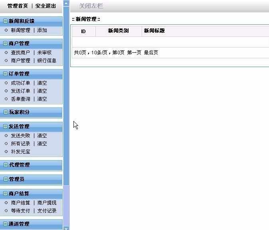This screenshot has height=230, width=269.
Task: Click the bullet icon beside 新闻管理
Action: point(6,30)
